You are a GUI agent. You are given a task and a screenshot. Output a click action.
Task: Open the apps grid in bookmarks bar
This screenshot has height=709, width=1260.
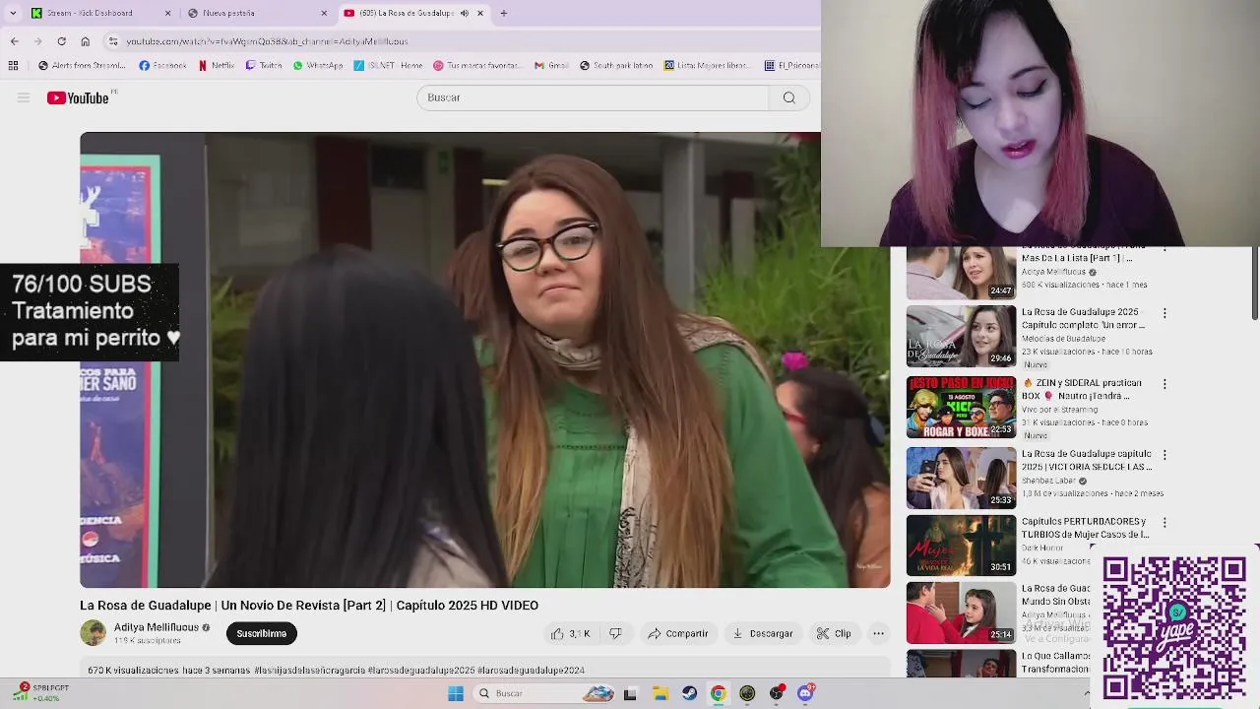click(x=13, y=66)
